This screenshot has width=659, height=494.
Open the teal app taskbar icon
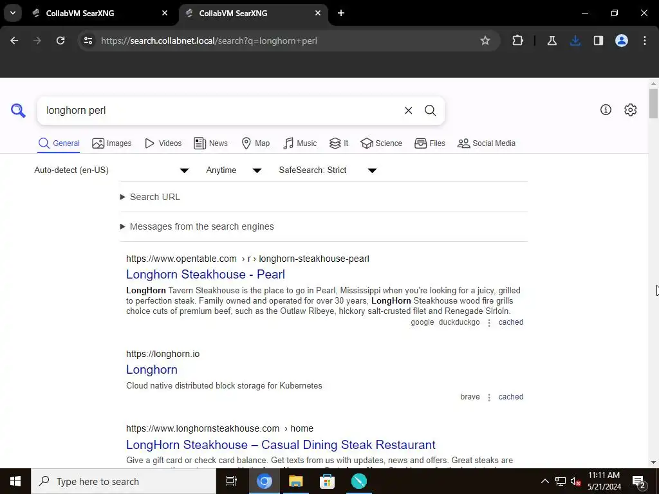coord(359,481)
